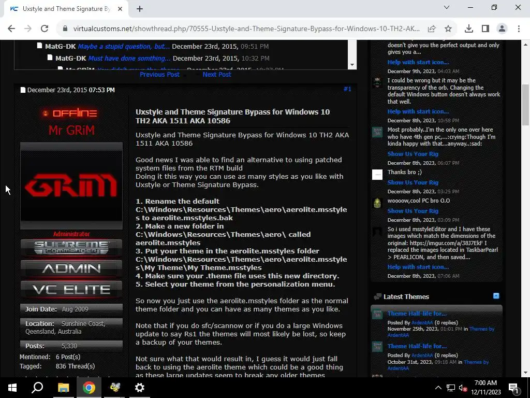Click avatar beside 'wooow,cool PC bro' reply

coord(377,203)
